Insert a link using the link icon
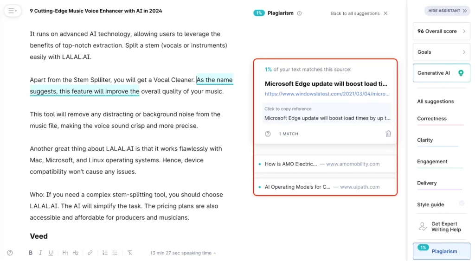Viewport: 475px width, 261px height. click(90, 253)
